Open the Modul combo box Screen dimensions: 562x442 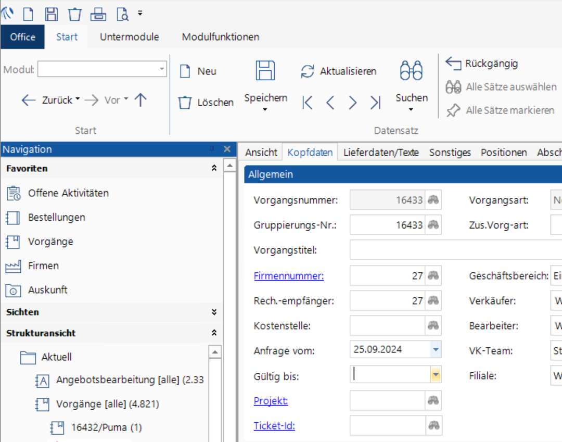(102, 69)
